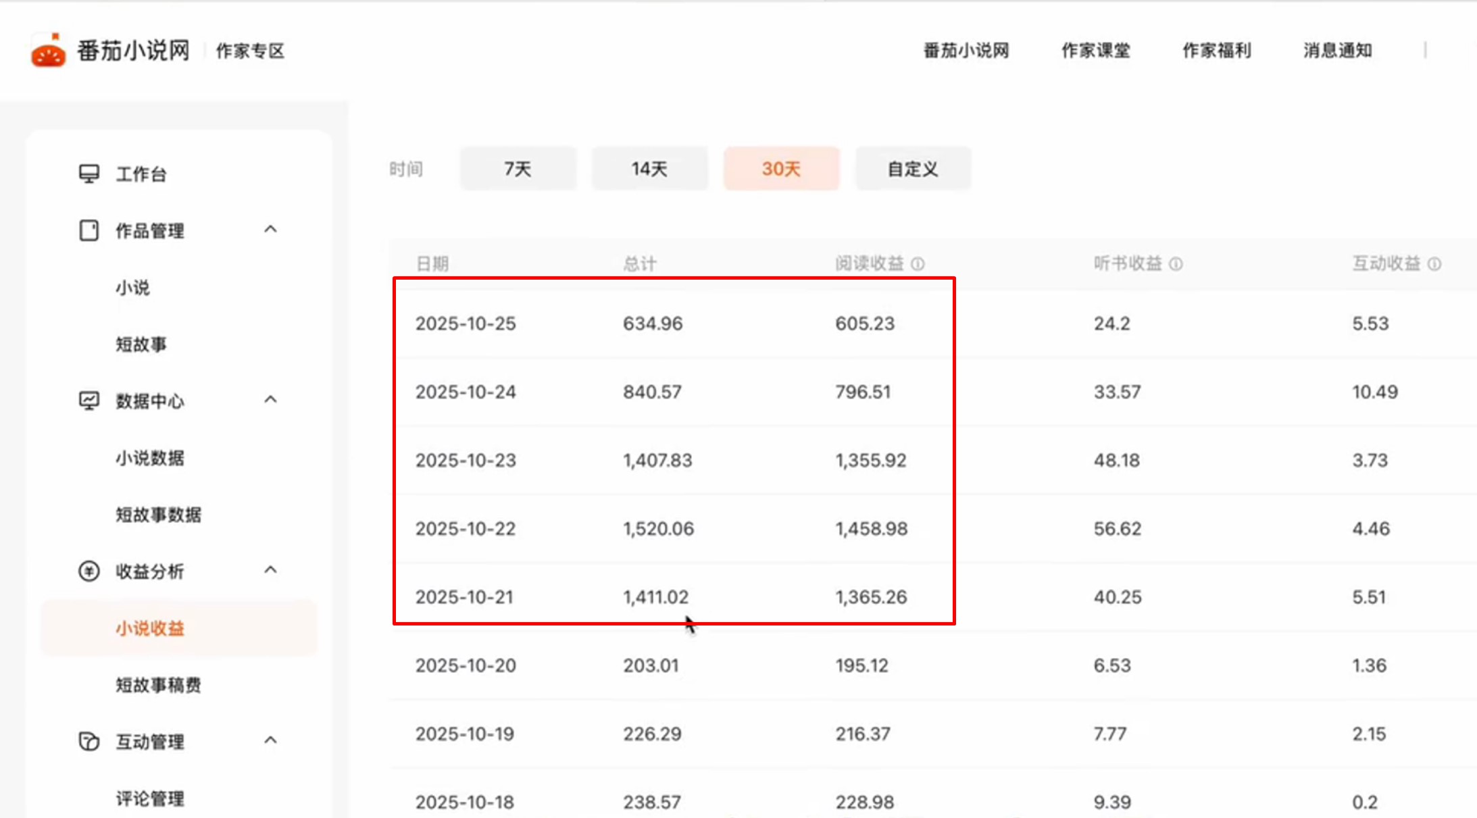Click the 数据中心 chart icon
Screen dimensions: 1477x818
(88, 400)
